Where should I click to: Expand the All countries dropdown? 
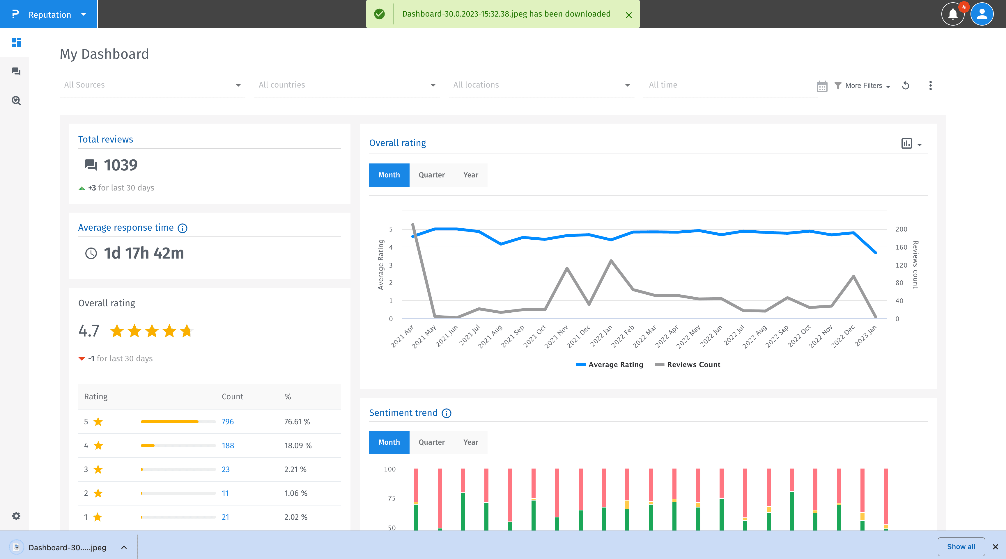(x=346, y=85)
